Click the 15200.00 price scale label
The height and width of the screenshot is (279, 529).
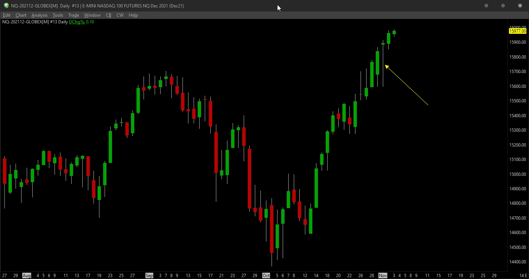click(x=518, y=145)
